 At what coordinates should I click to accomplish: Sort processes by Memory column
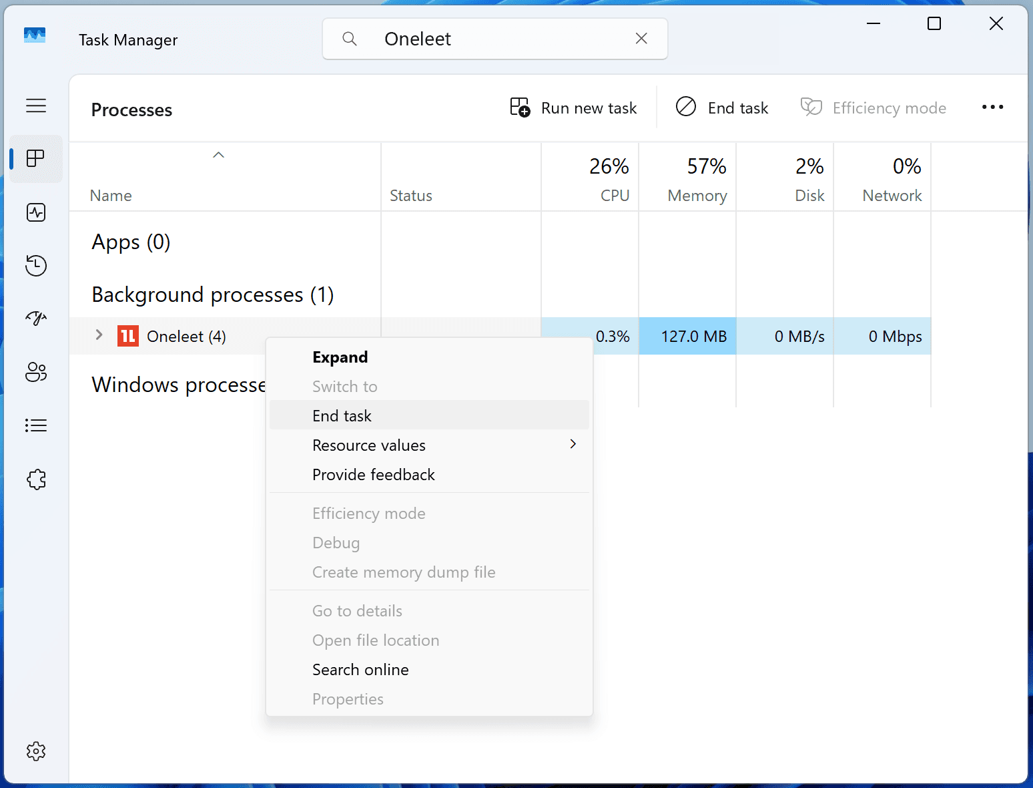coord(696,196)
